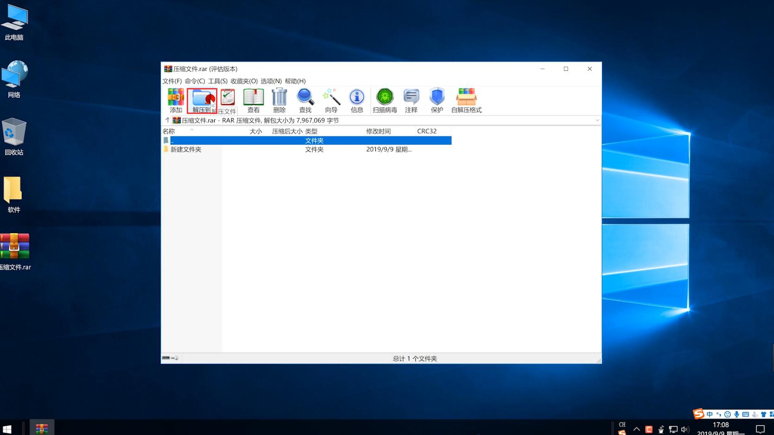Show archive 信息 (Info) icon
The width and height of the screenshot is (774, 435).
tap(357, 101)
